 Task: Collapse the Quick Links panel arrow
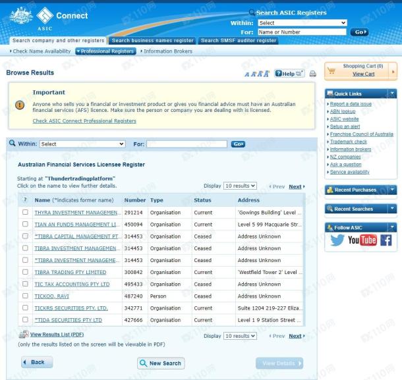pyautogui.click(x=392, y=93)
